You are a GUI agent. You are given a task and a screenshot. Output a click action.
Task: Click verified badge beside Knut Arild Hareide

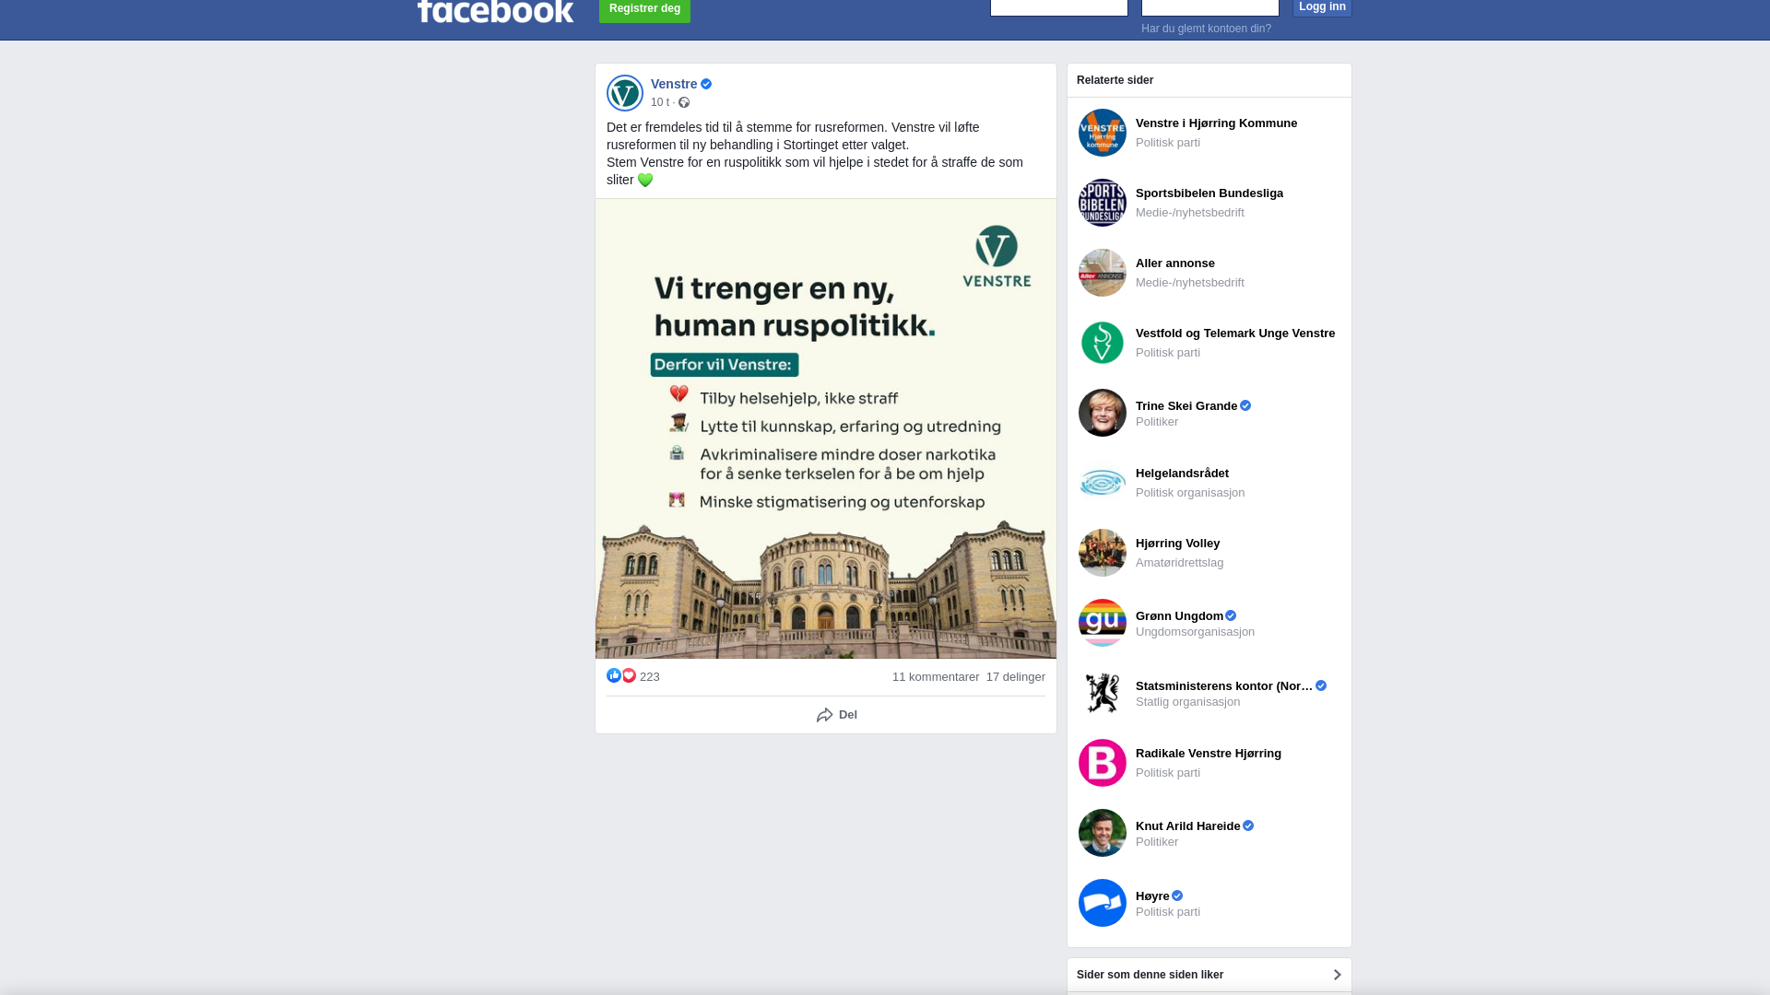tap(1248, 825)
